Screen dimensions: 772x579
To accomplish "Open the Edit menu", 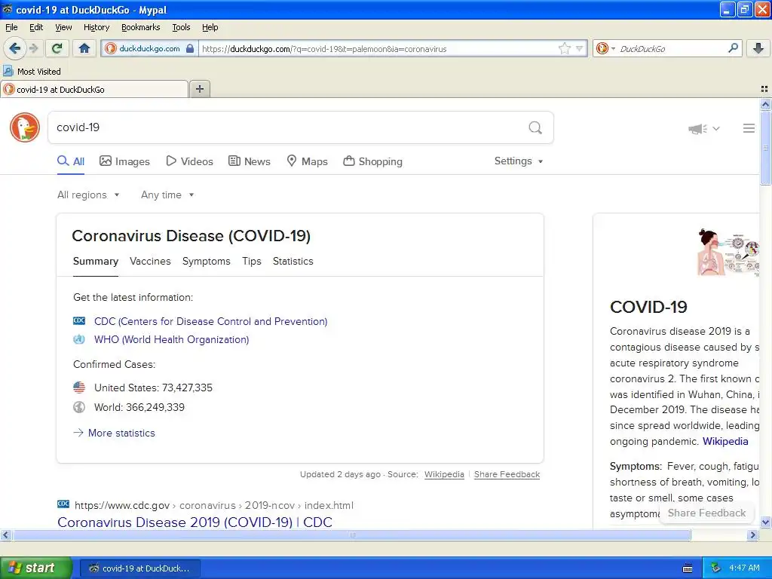I will (x=36, y=27).
